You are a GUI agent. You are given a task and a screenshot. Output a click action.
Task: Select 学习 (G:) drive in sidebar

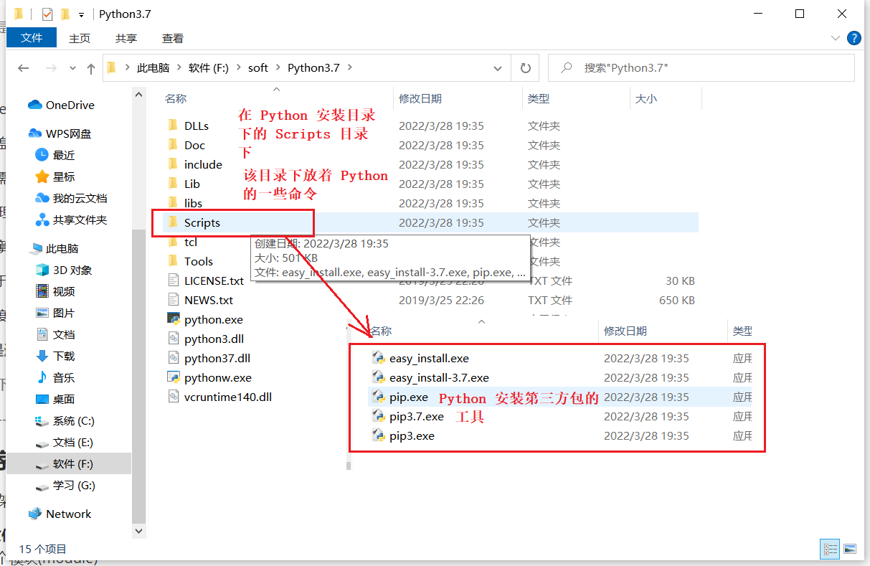74,485
